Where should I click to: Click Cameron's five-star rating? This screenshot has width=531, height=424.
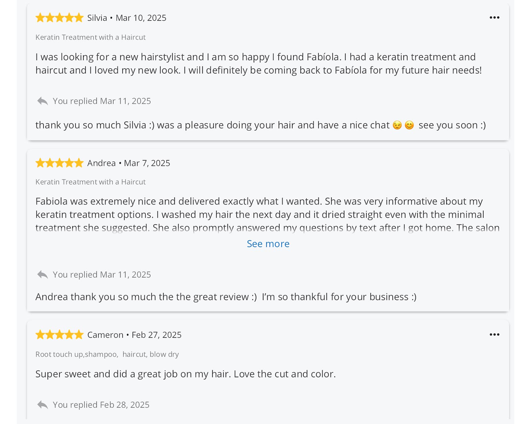pyautogui.click(x=59, y=335)
